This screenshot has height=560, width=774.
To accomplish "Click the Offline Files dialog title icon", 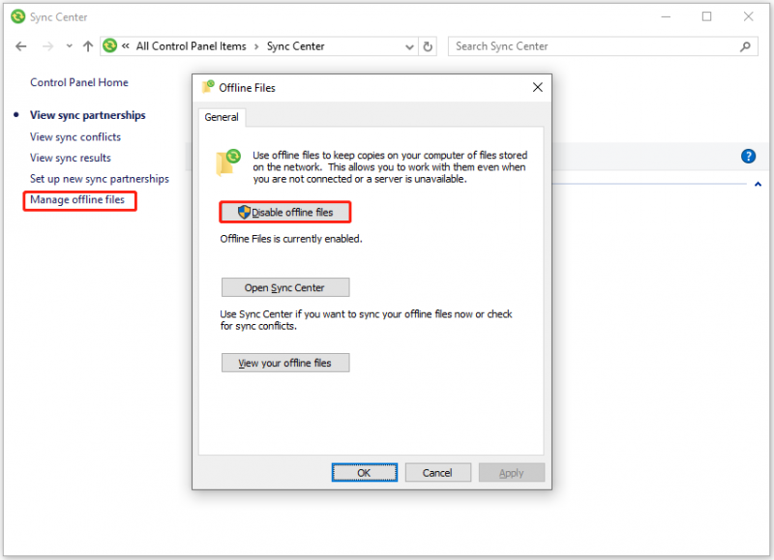I will pyautogui.click(x=208, y=87).
